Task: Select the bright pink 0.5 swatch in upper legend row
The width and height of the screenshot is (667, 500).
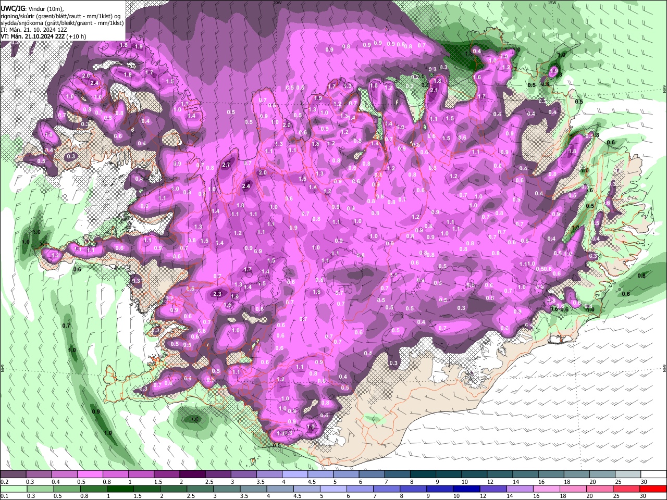Action: (x=90, y=474)
